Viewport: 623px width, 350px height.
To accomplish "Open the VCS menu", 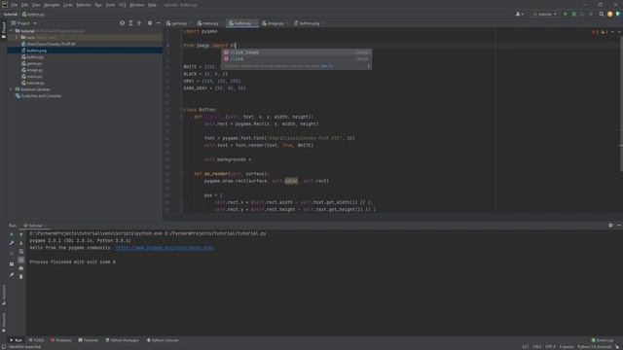I will (123, 5).
